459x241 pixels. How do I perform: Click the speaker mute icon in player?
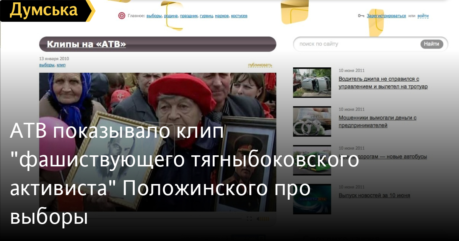258,219
